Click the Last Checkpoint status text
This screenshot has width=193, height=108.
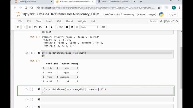119,14
